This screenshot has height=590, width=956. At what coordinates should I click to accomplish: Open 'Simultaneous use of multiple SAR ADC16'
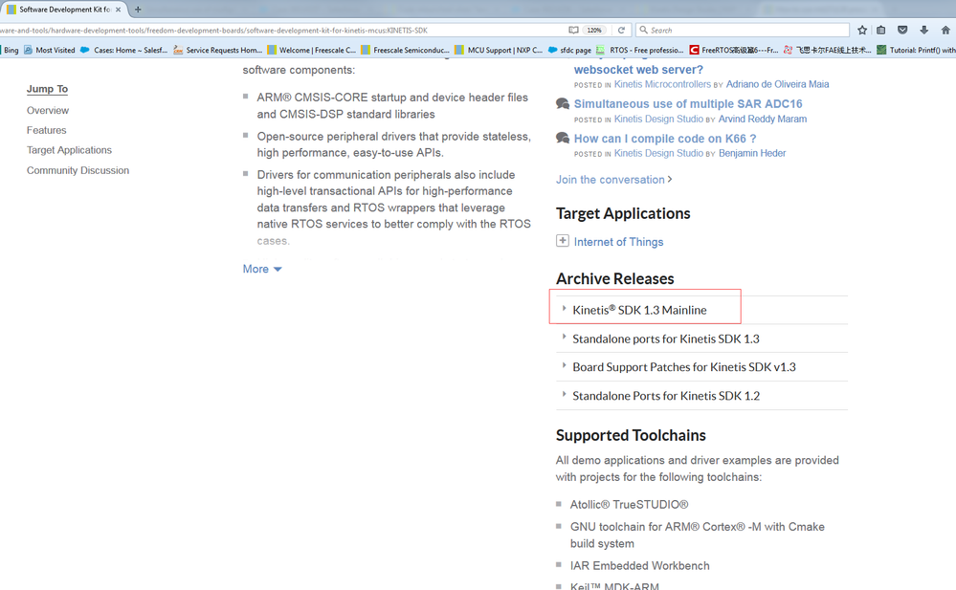click(688, 103)
